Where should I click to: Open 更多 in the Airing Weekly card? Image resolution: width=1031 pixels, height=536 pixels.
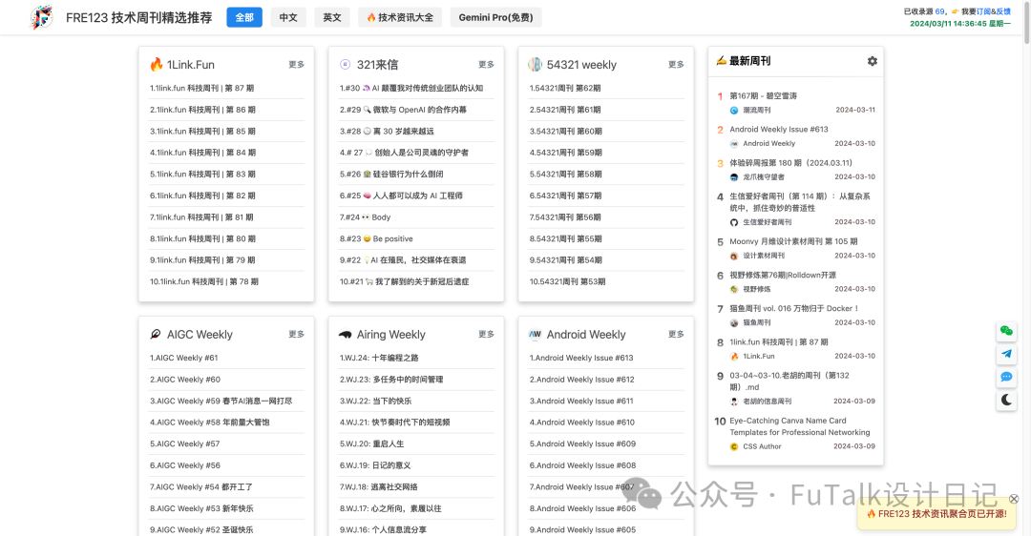[x=486, y=335]
